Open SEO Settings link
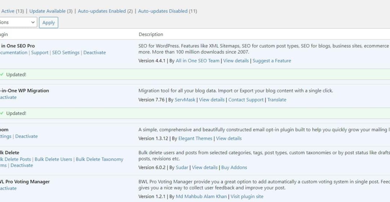The width and height of the screenshot is (390, 202). pyautogui.click(x=66, y=52)
